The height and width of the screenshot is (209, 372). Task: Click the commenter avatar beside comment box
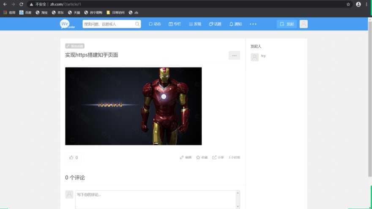click(69, 194)
